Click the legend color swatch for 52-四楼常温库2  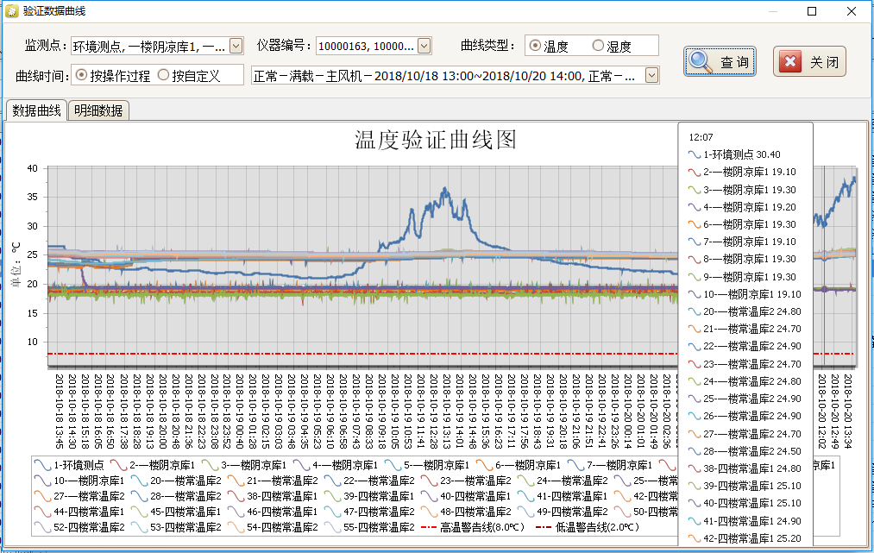tap(42, 527)
